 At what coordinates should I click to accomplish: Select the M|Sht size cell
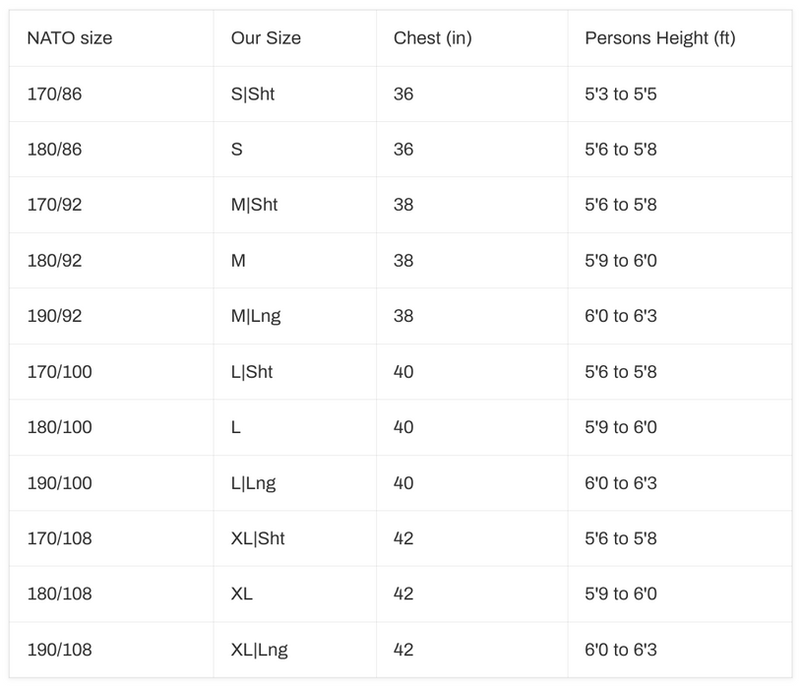[x=254, y=205]
